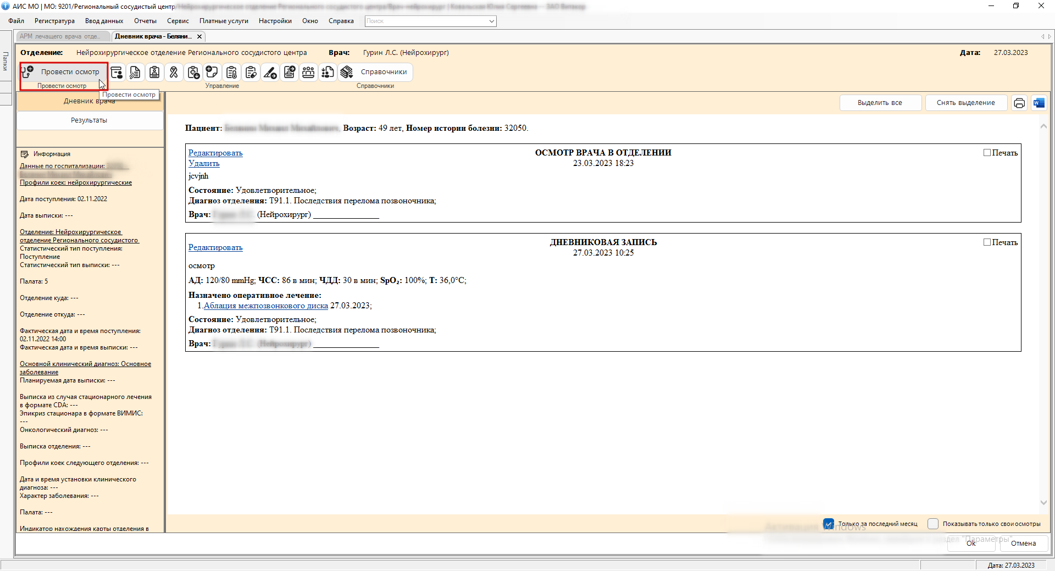Click the Отмена button
Image resolution: width=1055 pixels, height=571 pixels.
coord(1024,543)
